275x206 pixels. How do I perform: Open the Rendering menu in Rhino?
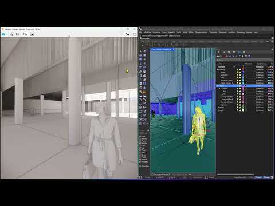[x=241, y=33]
